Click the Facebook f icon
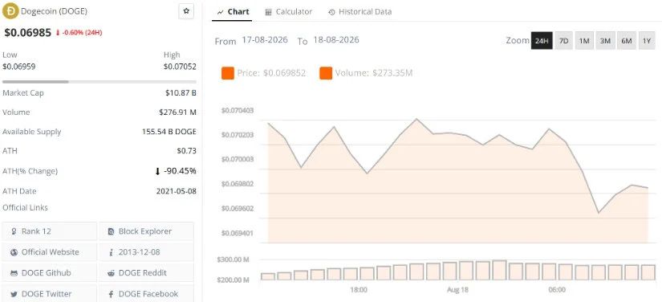 111,294
